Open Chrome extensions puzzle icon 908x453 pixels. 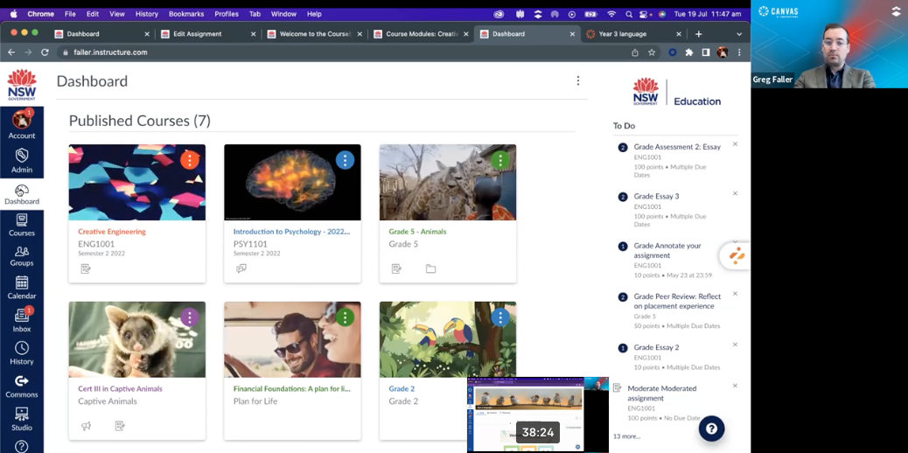pyautogui.click(x=689, y=52)
